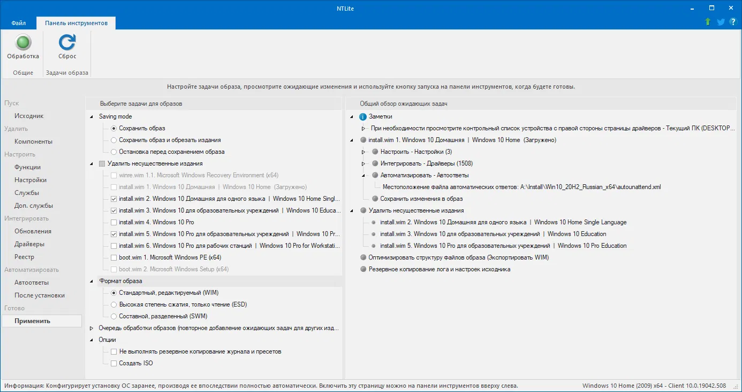Open the Файл tab
This screenshot has width=742, height=392.
[19, 23]
